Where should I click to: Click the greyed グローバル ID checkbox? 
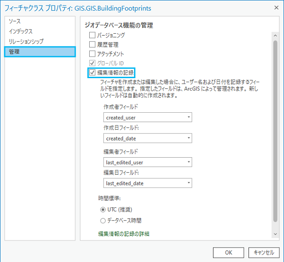pyautogui.click(x=92, y=63)
